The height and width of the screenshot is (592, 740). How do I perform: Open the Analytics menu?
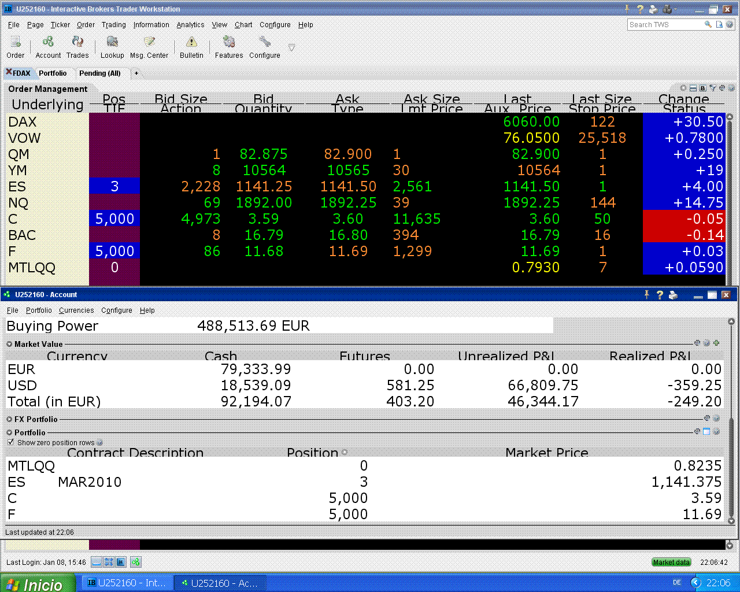click(x=190, y=25)
